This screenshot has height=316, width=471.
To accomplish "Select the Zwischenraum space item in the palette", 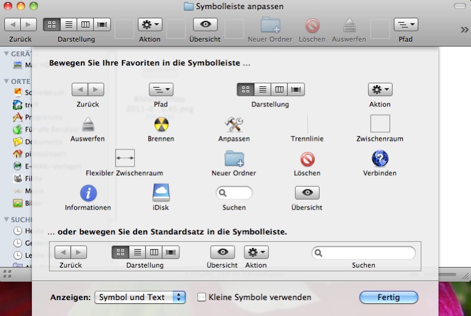I will point(380,124).
